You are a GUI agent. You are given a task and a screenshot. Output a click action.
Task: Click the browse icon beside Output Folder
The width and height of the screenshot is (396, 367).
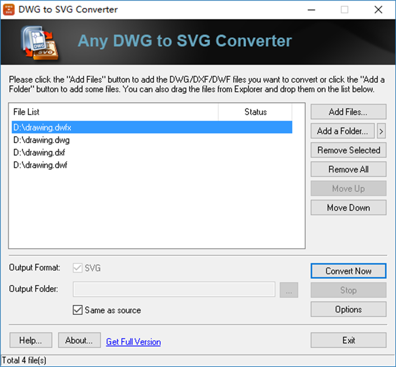tap(289, 290)
